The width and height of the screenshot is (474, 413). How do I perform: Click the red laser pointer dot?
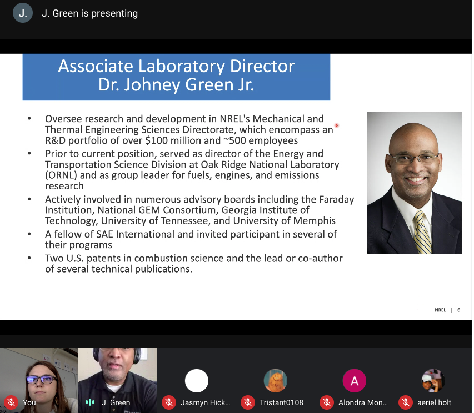pyautogui.click(x=336, y=125)
